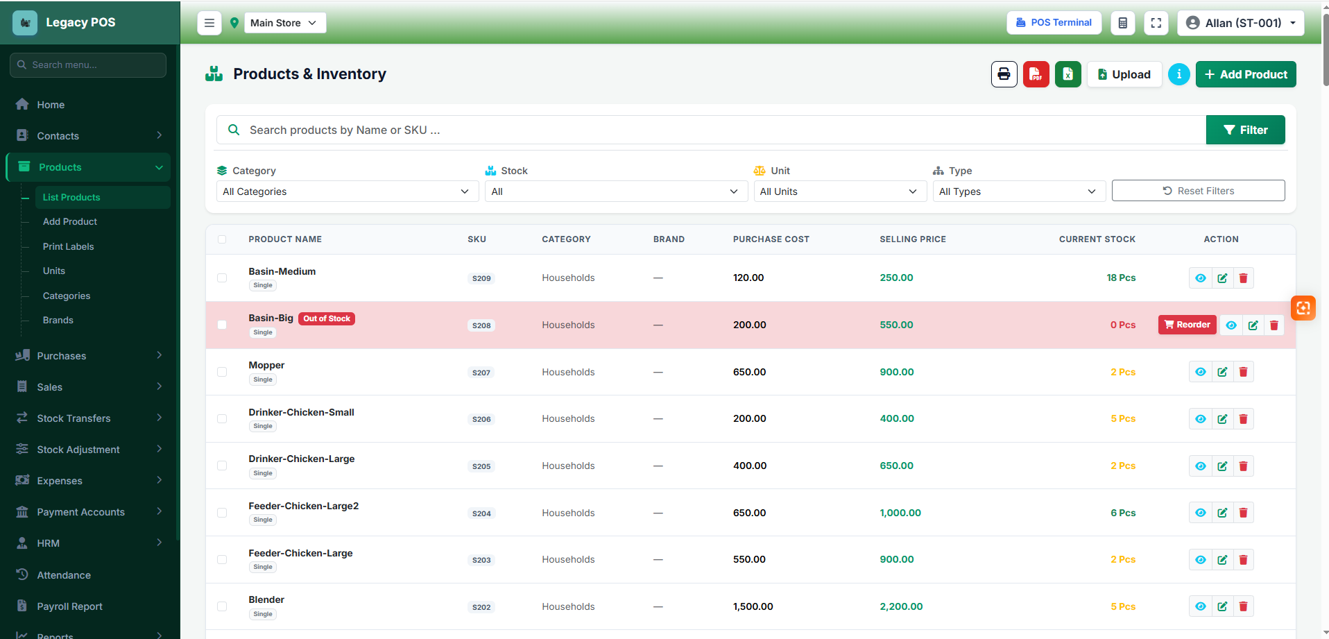The width and height of the screenshot is (1329, 639).
Task: Click the Filter button
Action: tap(1245, 130)
